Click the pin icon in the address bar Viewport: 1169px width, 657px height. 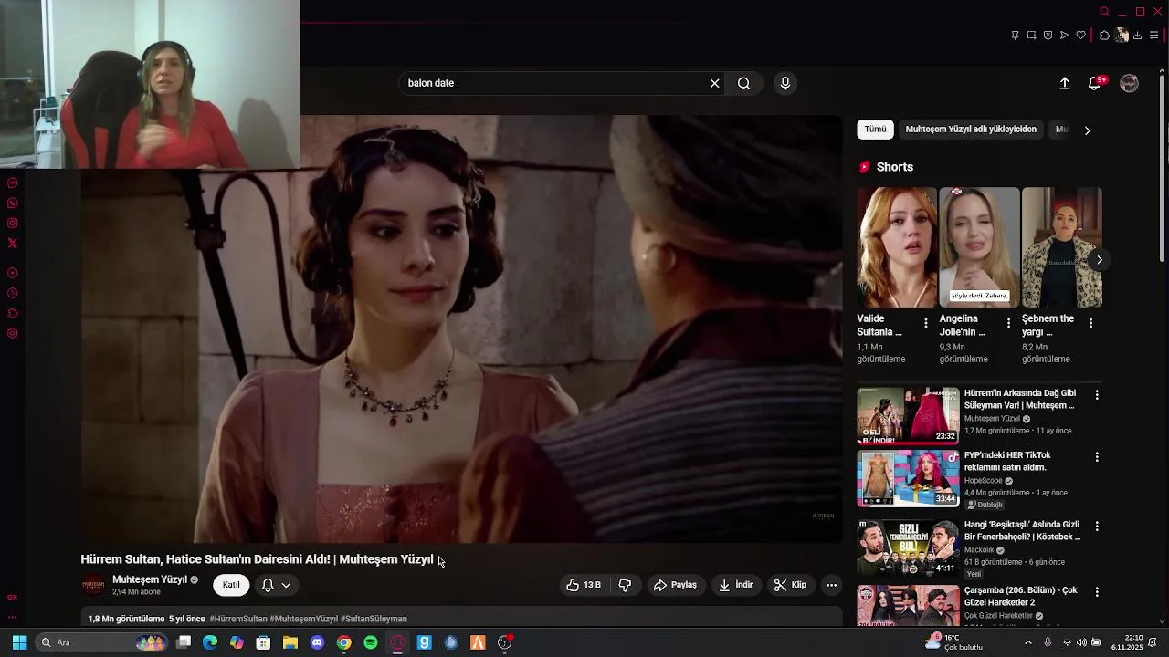(x=1015, y=36)
